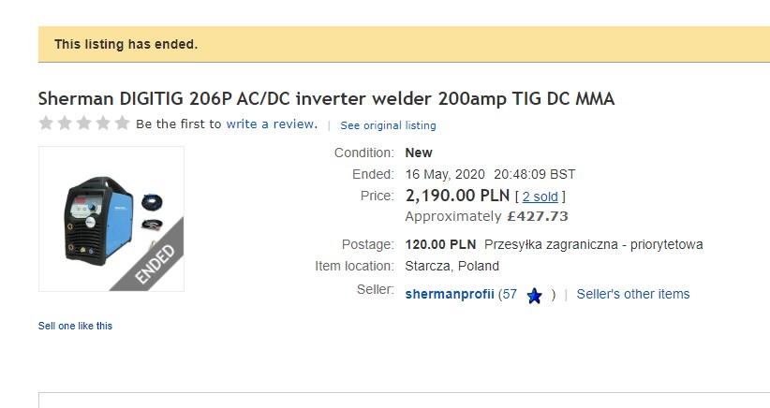Screen dimensions: 770x408
Task: View the "See original listing" link
Action: 388,125
